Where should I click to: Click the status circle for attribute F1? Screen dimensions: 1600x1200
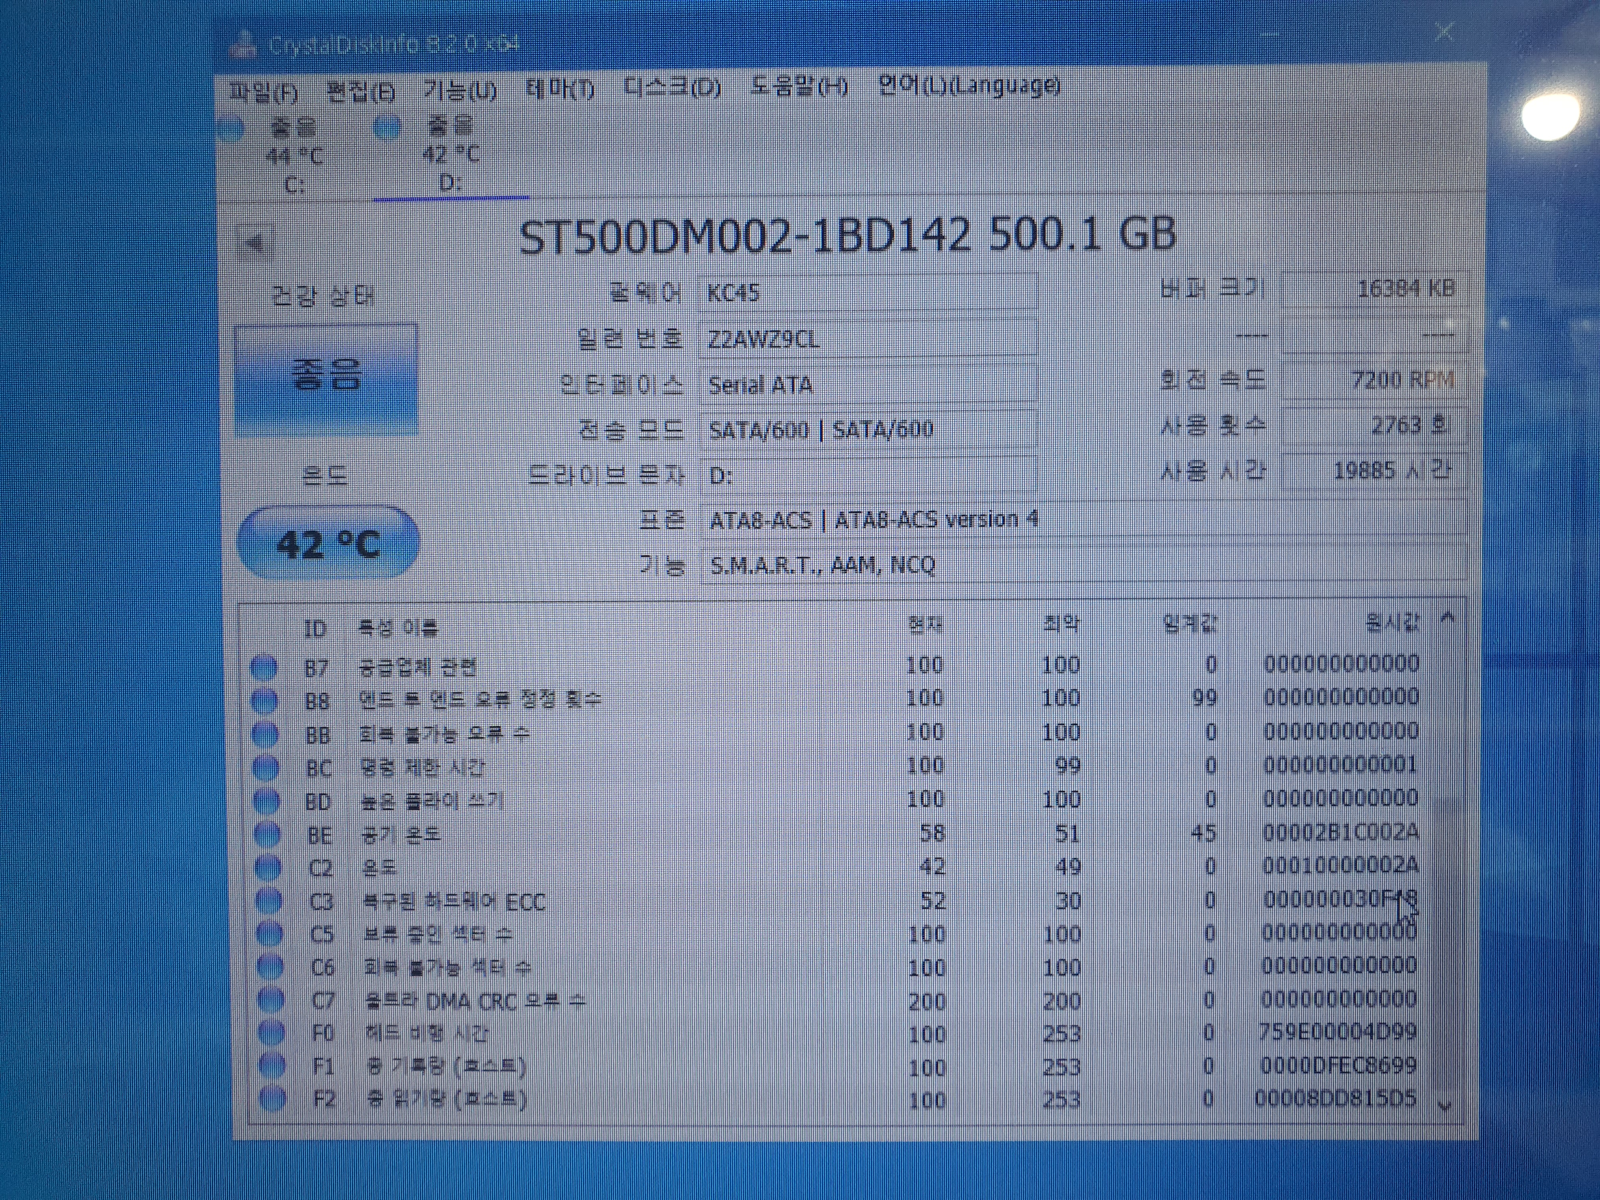(272, 1066)
